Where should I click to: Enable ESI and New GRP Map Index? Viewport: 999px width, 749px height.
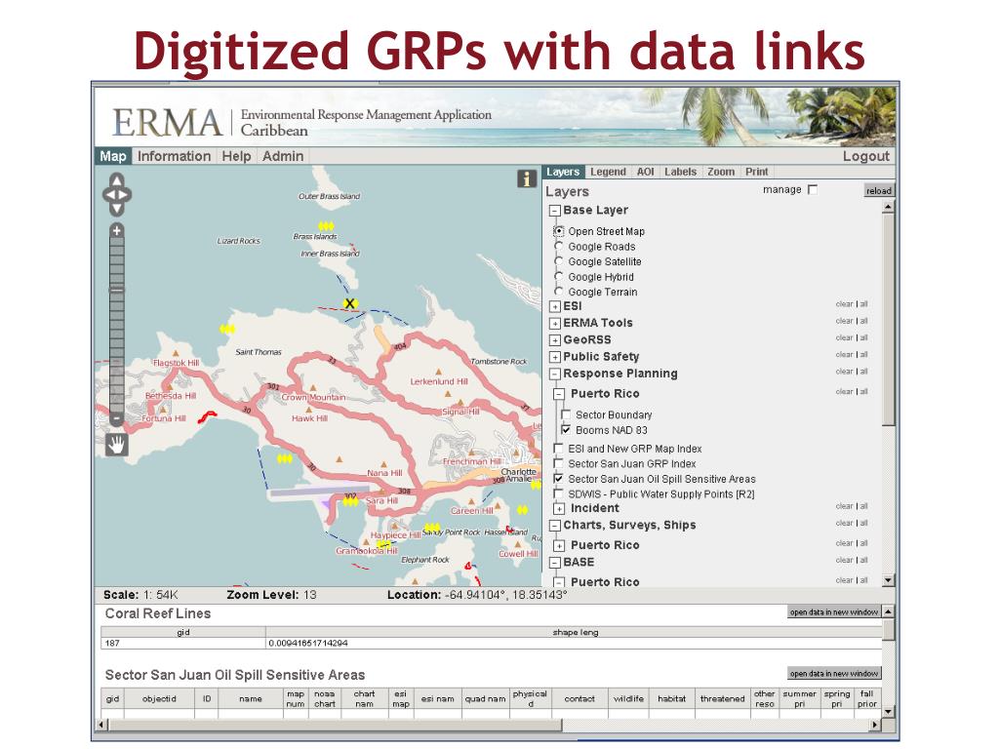558,449
